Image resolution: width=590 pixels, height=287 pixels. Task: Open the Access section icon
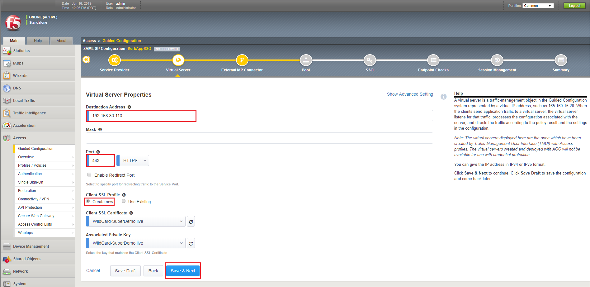7,138
